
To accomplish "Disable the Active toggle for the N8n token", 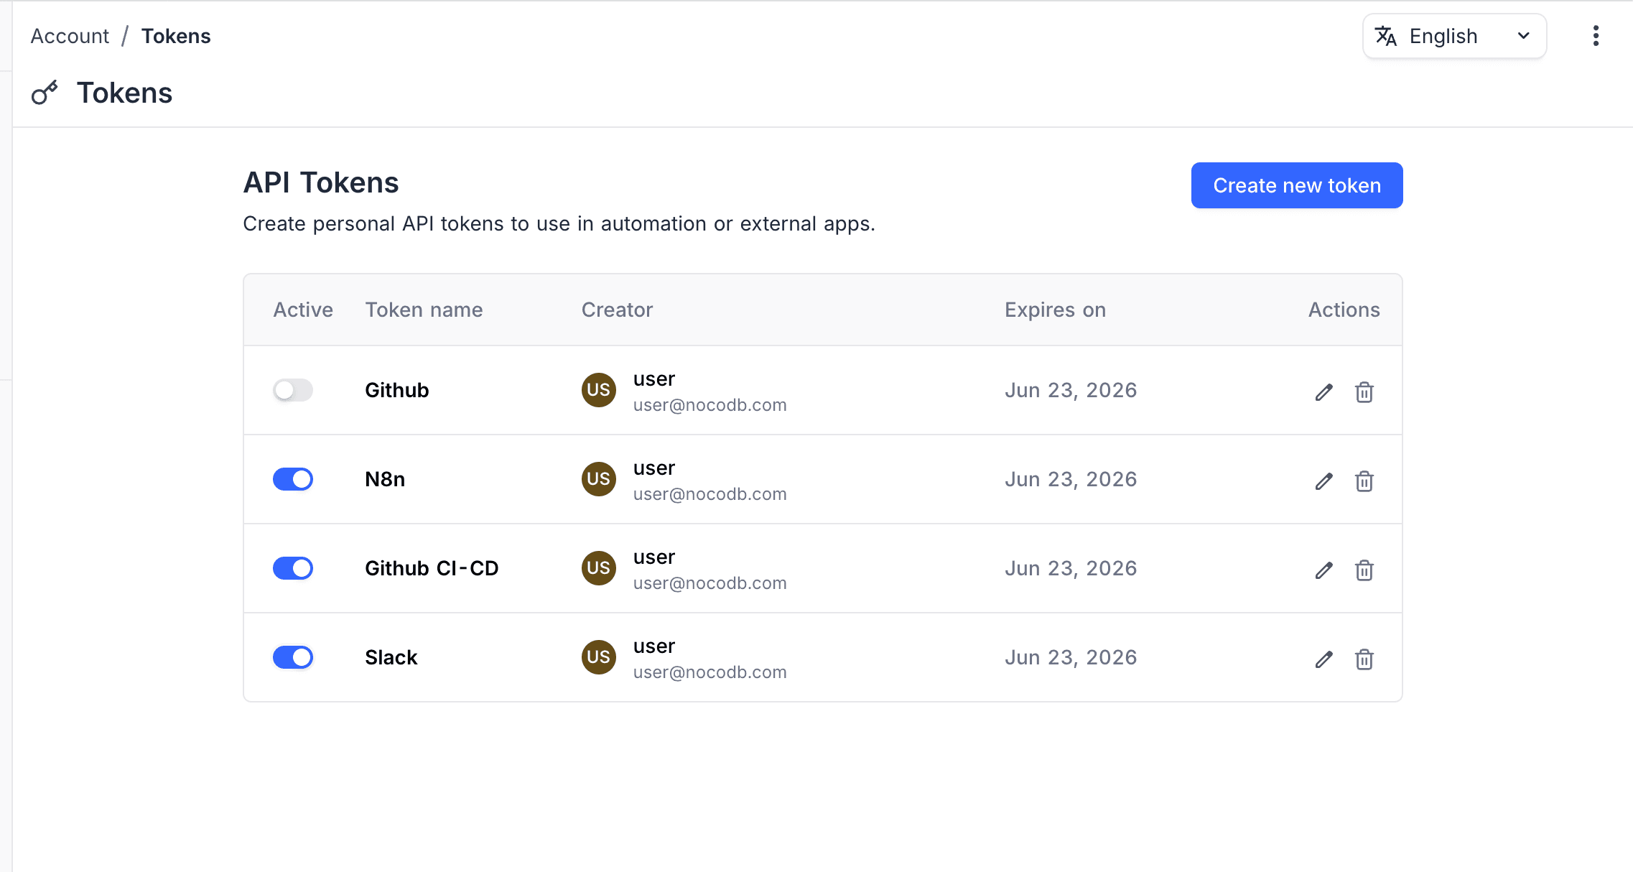I will (x=292, y=479).
